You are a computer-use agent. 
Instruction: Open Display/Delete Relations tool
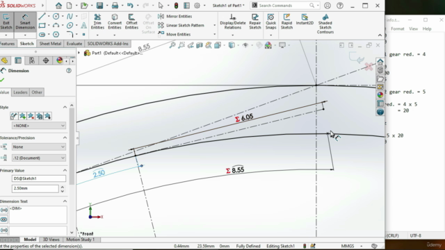point(233,22)
